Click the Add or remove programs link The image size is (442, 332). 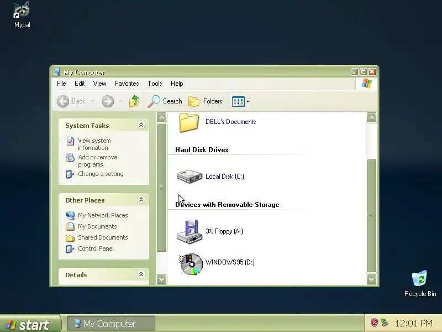98,161
